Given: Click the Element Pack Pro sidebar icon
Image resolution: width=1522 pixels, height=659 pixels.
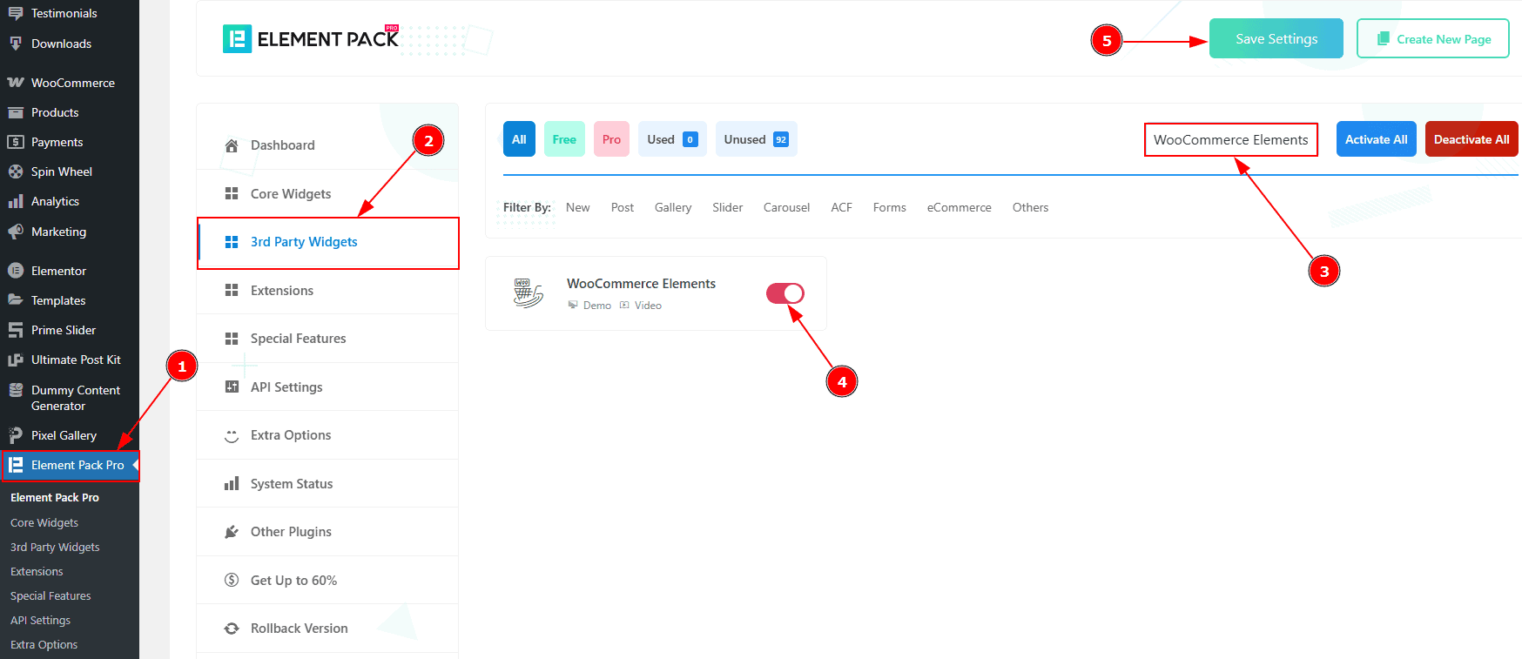Looking at the screenshot, I should 16,465.
